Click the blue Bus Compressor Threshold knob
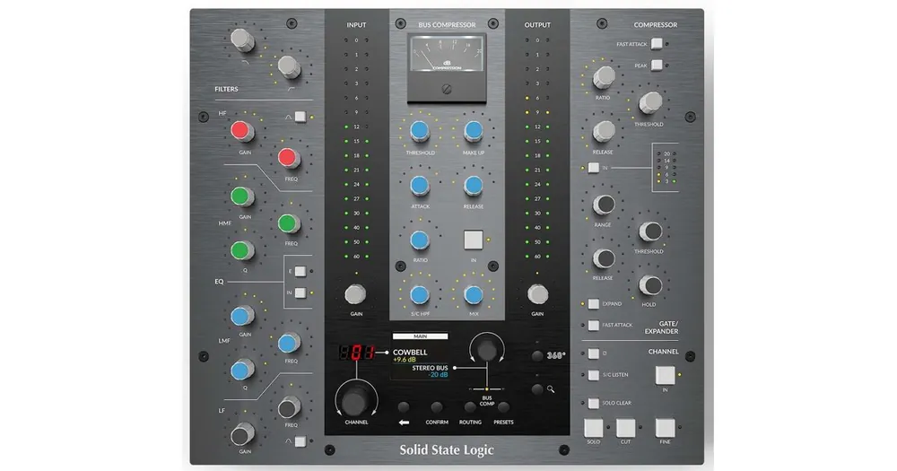This screenshot has width=897, height=471. point(420,131)
